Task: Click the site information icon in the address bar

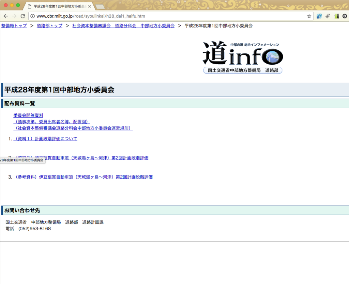Action: [x=32, y=16]
